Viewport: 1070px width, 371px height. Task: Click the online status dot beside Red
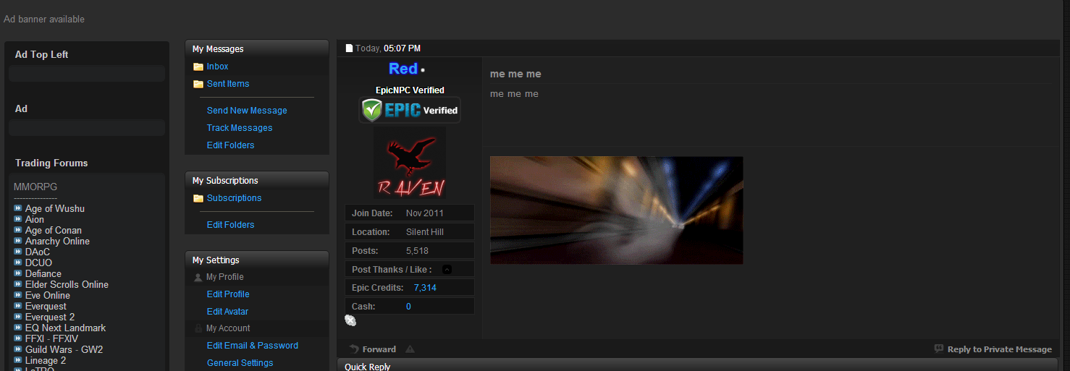pyautogui.click(x=423, y=70)
